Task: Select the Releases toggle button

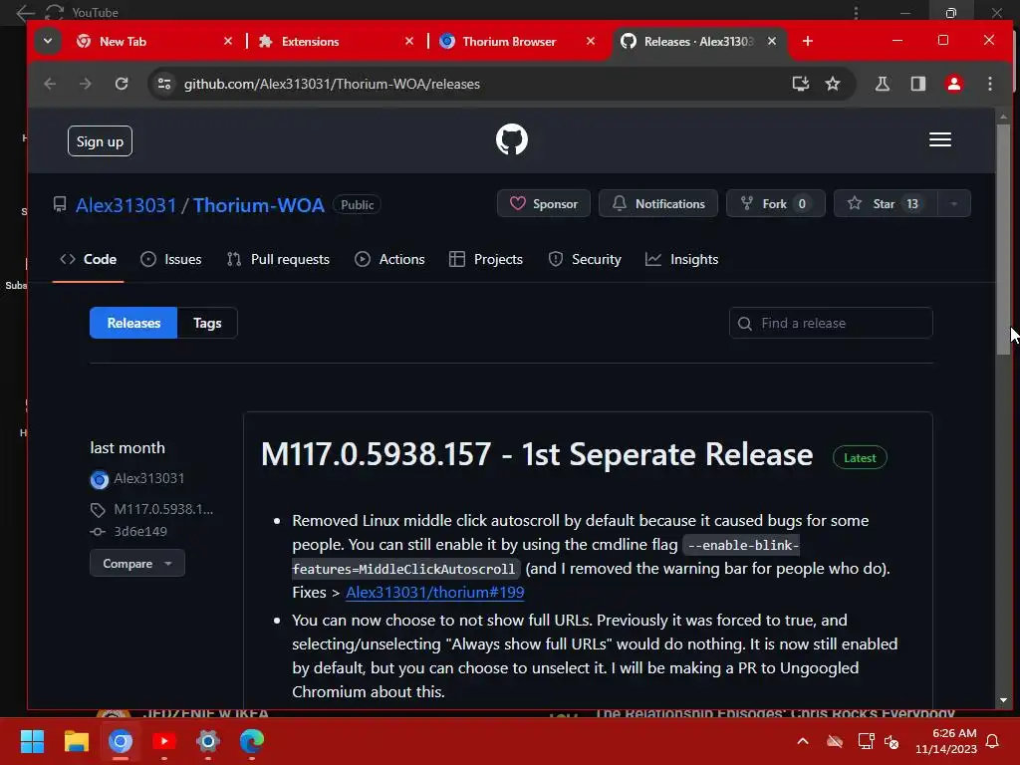Action: click(133, 323)
